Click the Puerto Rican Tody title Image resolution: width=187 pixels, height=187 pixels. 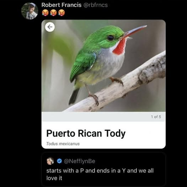pos(86,133)
